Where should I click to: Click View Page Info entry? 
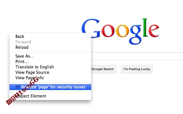30,78
